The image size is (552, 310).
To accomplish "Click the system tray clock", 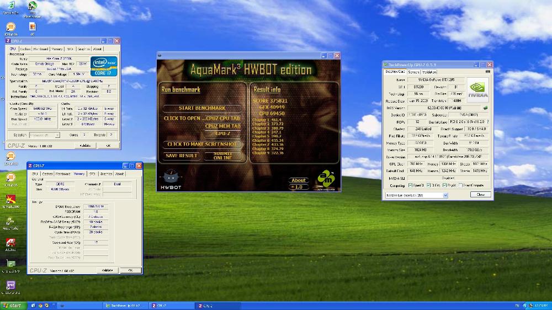I will (x=542, y=306).
